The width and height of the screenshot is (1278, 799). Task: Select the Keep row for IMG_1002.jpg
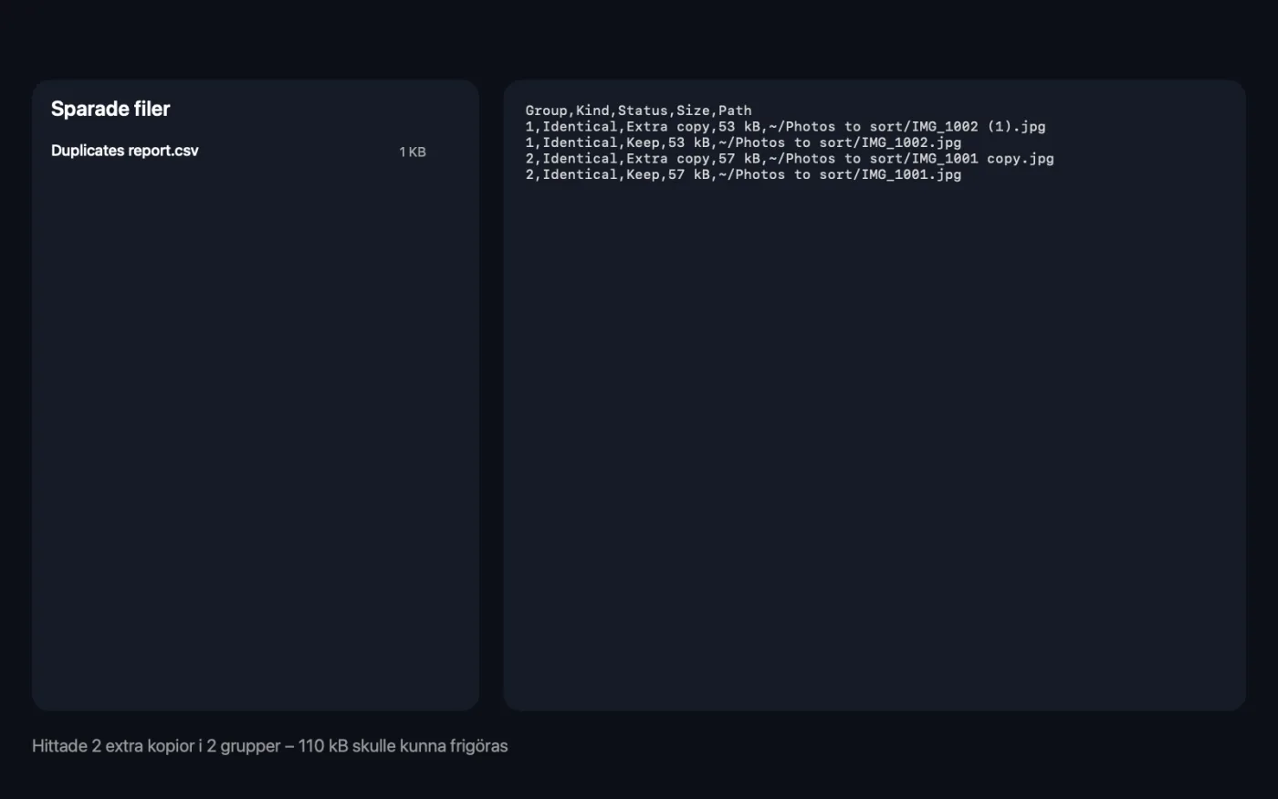[743, 142]
